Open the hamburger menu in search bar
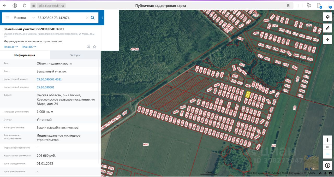 (x=8, y=18)
